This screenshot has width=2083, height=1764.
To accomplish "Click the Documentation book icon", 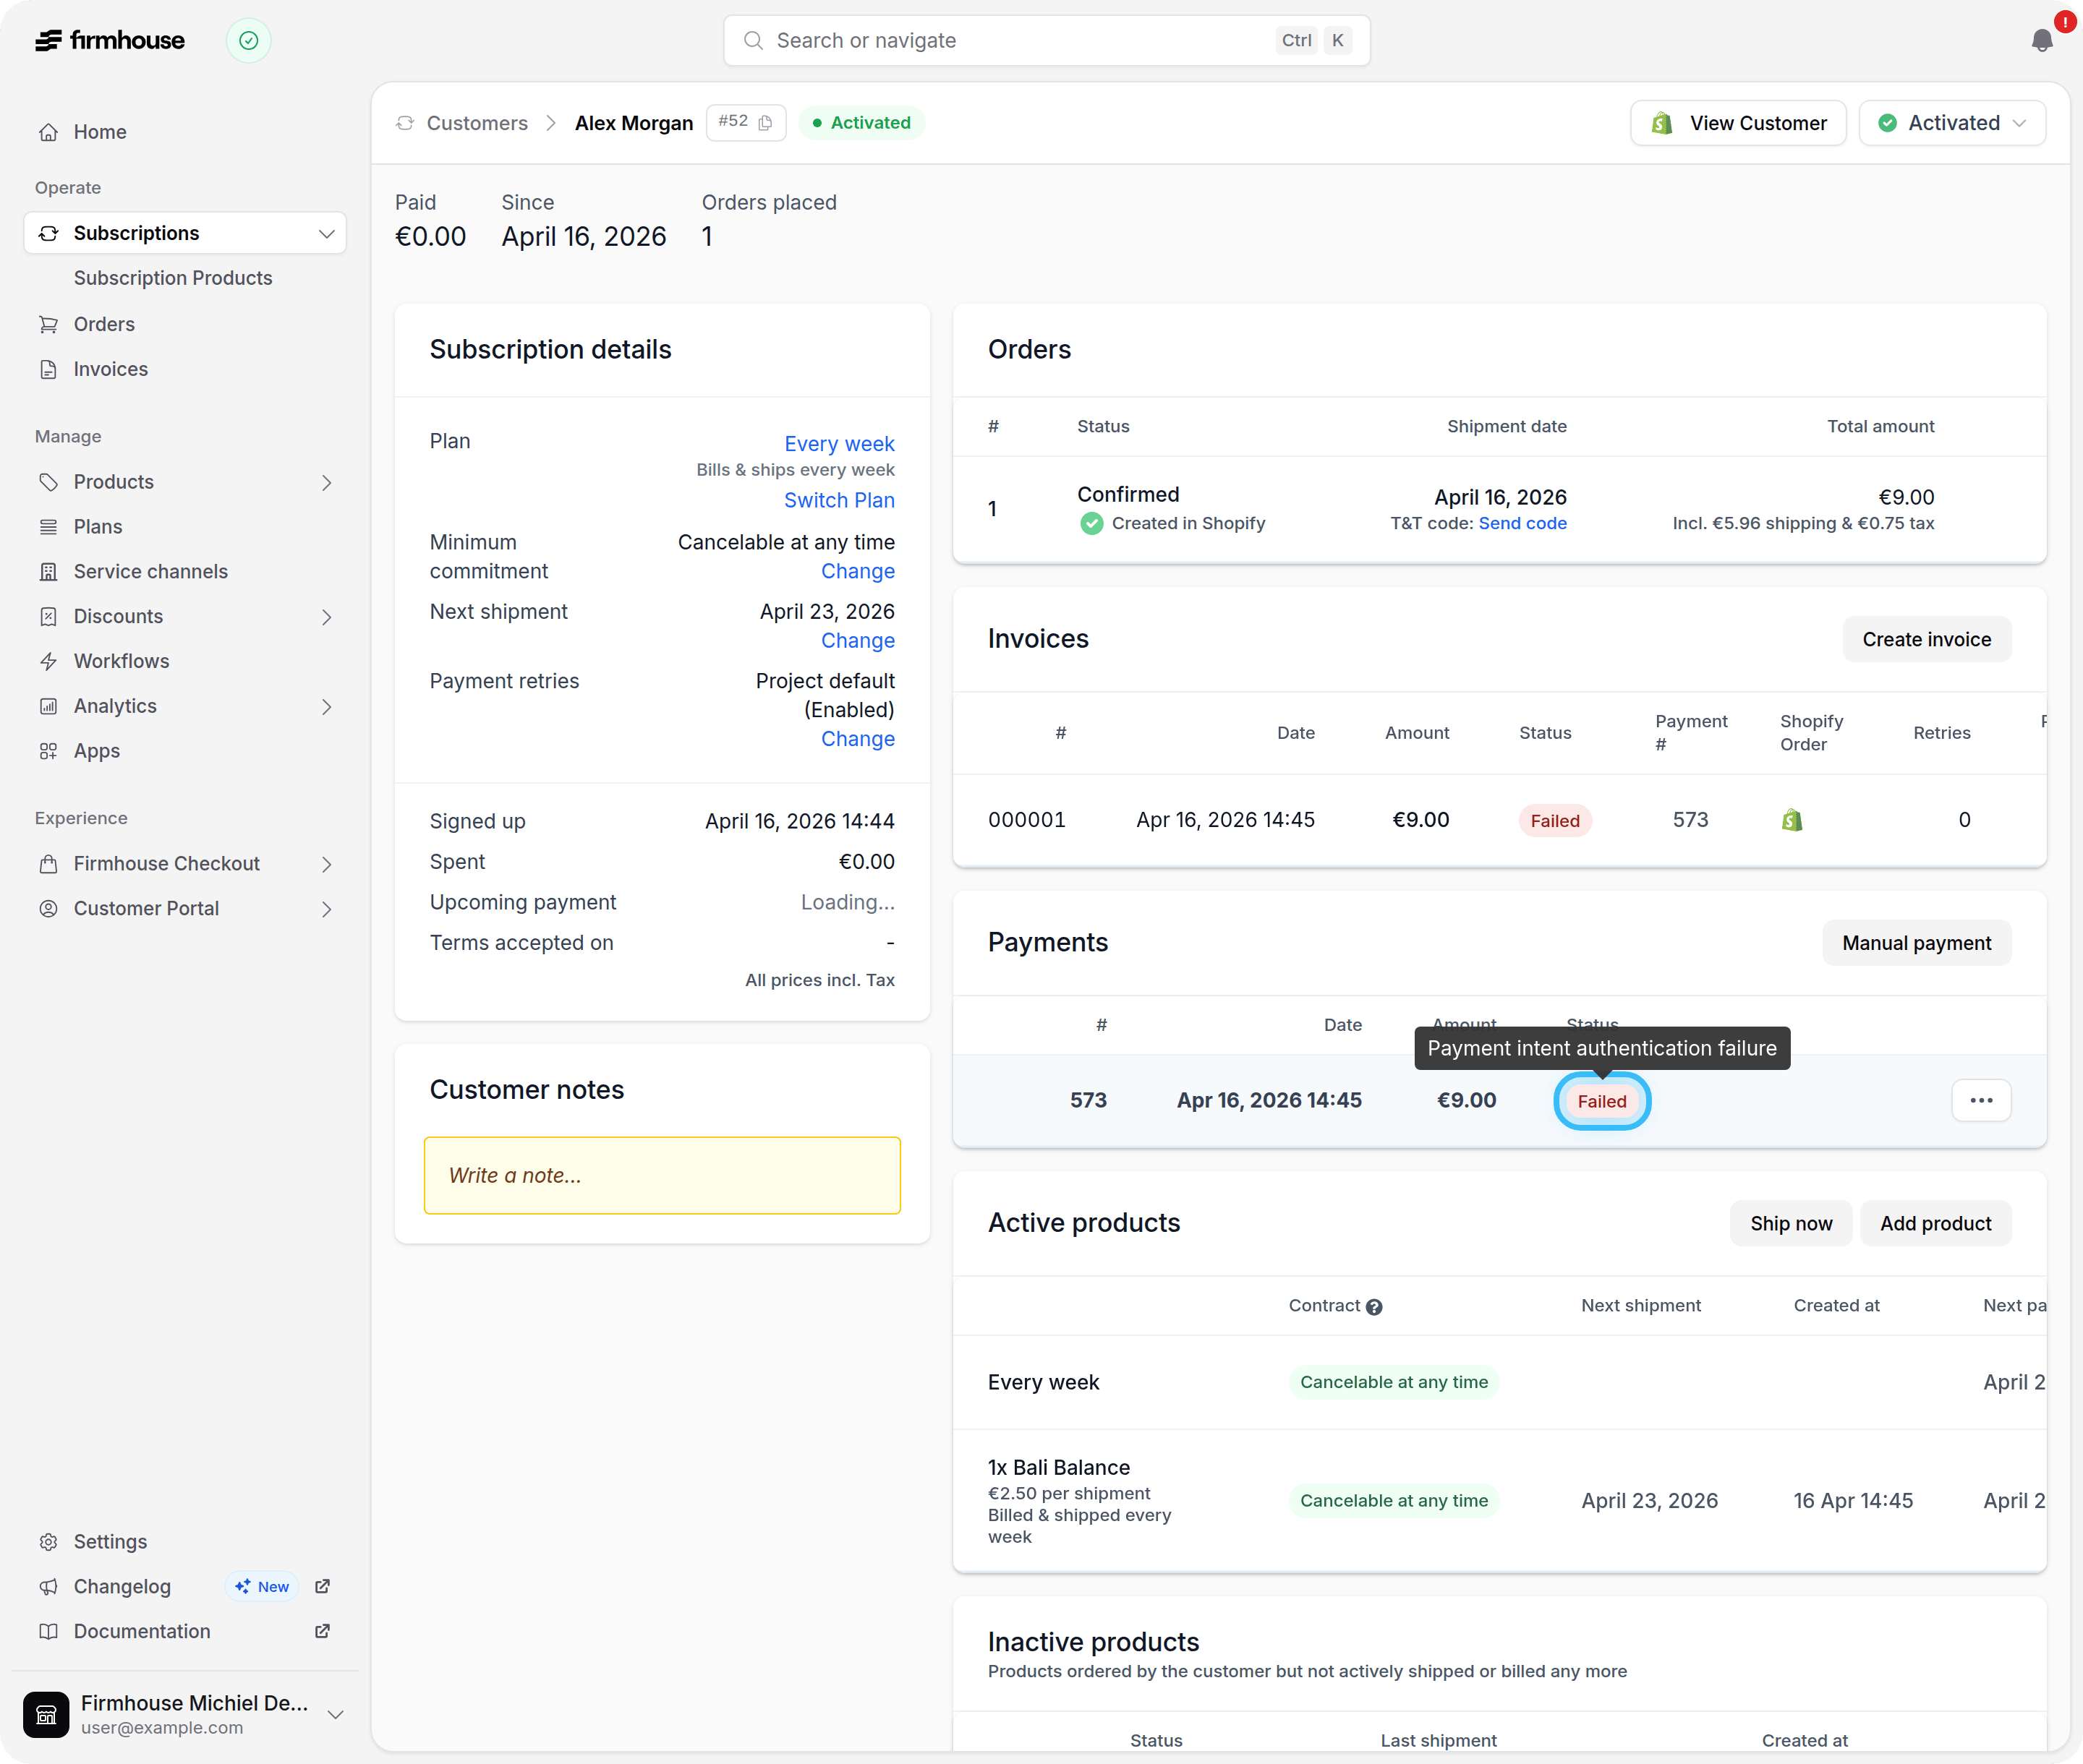I will point(48,1632).
